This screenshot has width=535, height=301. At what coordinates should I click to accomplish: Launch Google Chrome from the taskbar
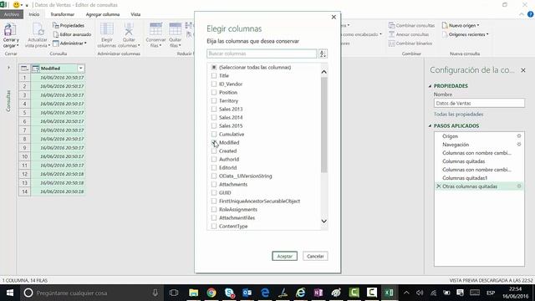[x=211, y=293]
